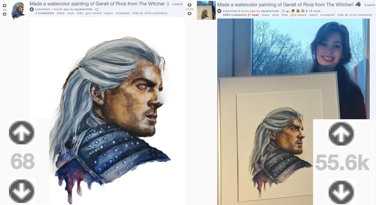Click the wolf icon after the right title
The height and width of the screenshot is (205, 376).
click(358, 4)
